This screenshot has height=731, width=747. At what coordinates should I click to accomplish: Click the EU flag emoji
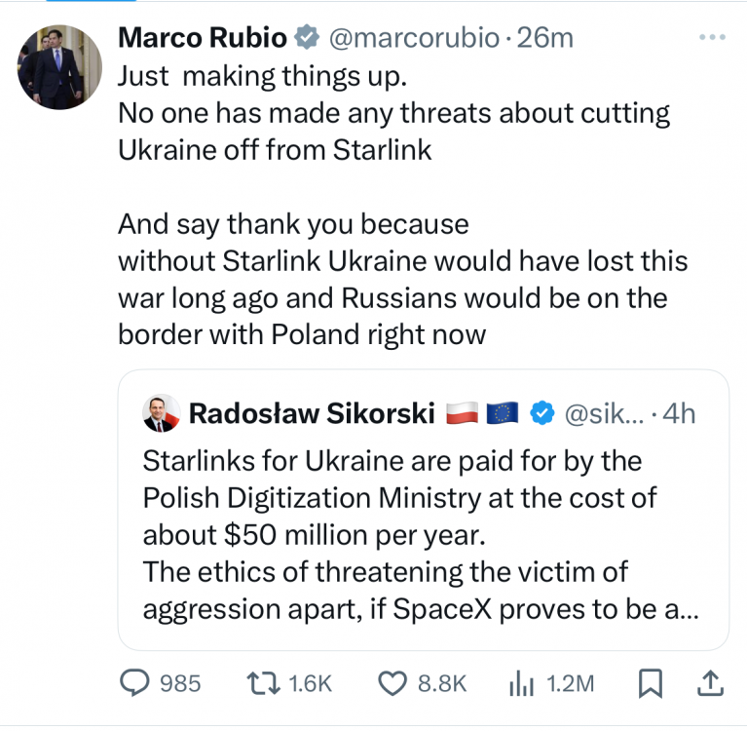click(x=502, y=413)
